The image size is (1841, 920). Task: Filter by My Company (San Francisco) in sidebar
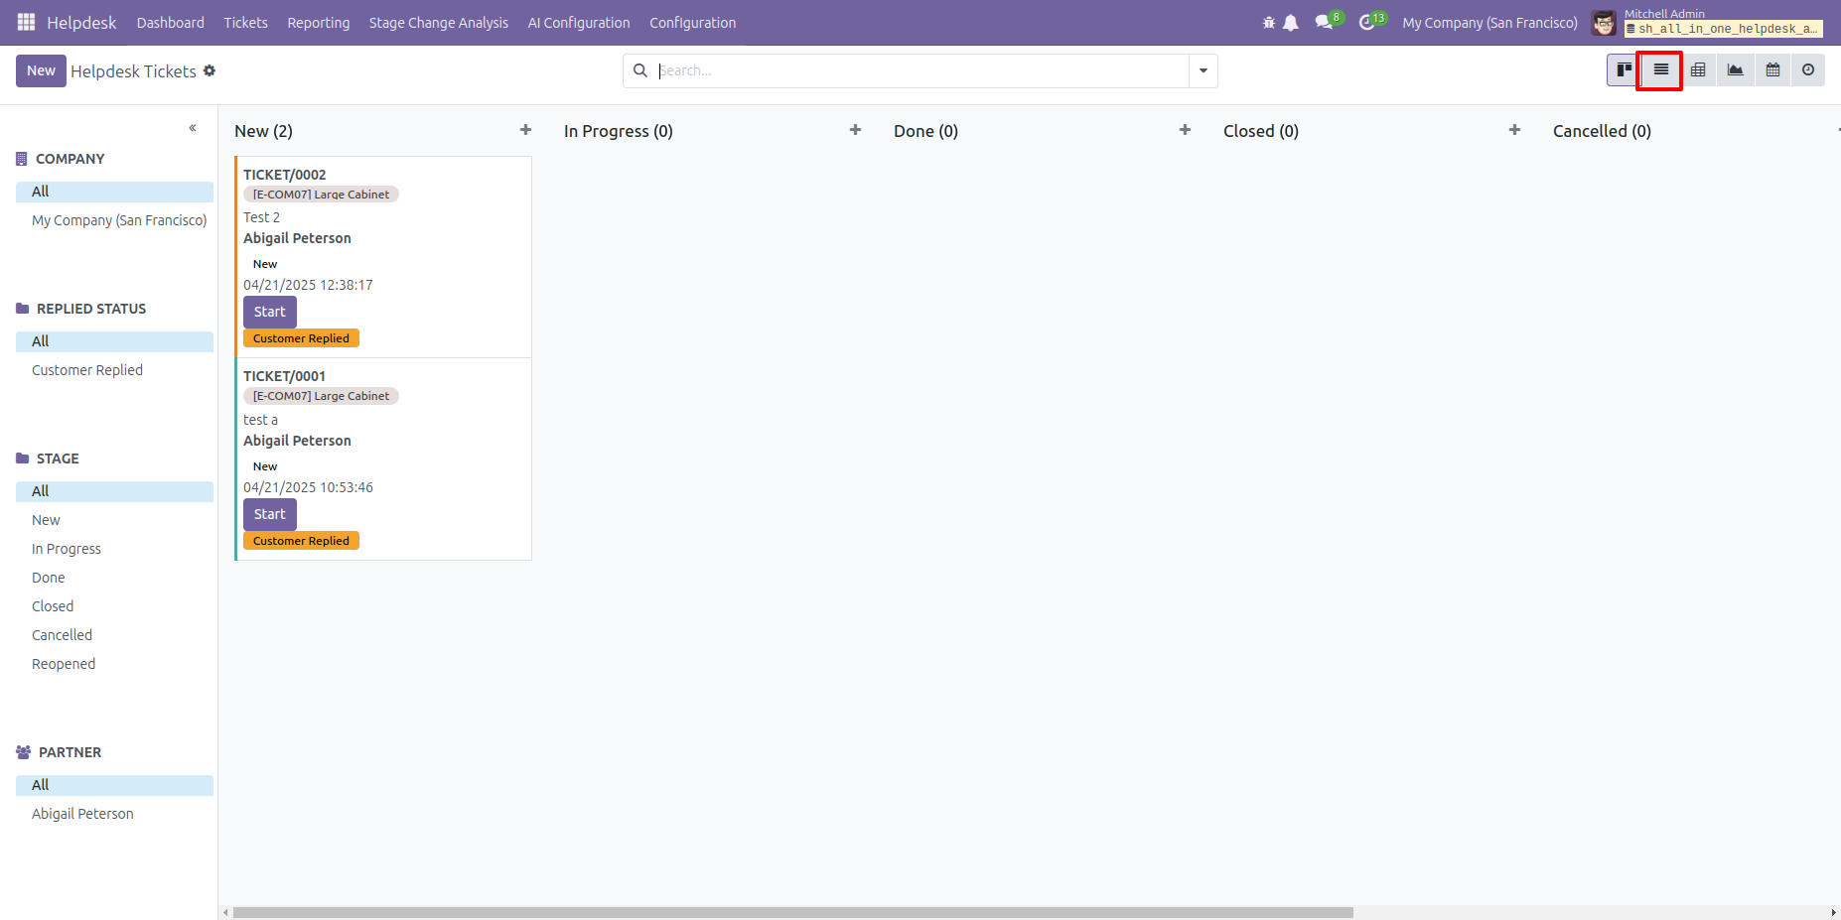tap(119, 220)
